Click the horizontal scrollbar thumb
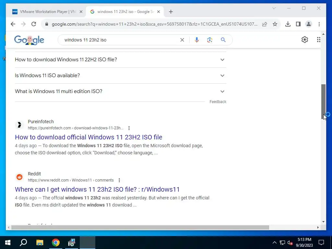The width and height of the screenshot is (332, 249). coord(140,228)
